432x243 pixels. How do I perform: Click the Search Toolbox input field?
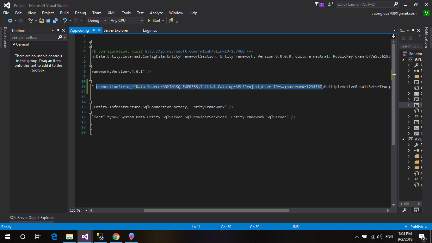34,37
